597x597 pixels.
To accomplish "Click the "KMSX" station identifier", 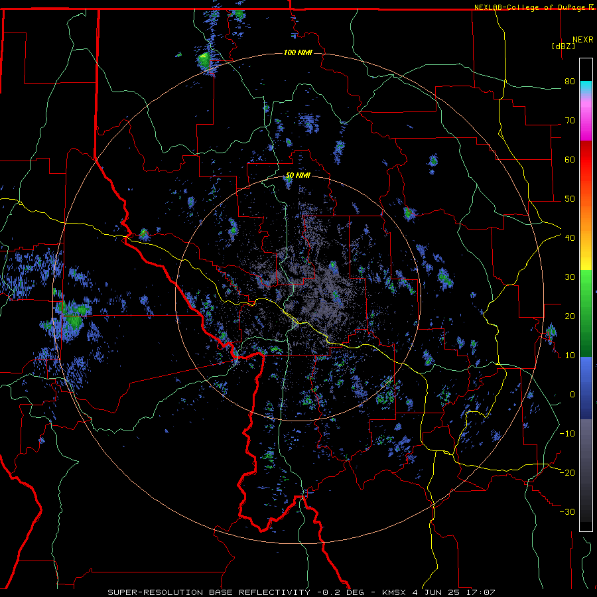I will pos(394,592).
